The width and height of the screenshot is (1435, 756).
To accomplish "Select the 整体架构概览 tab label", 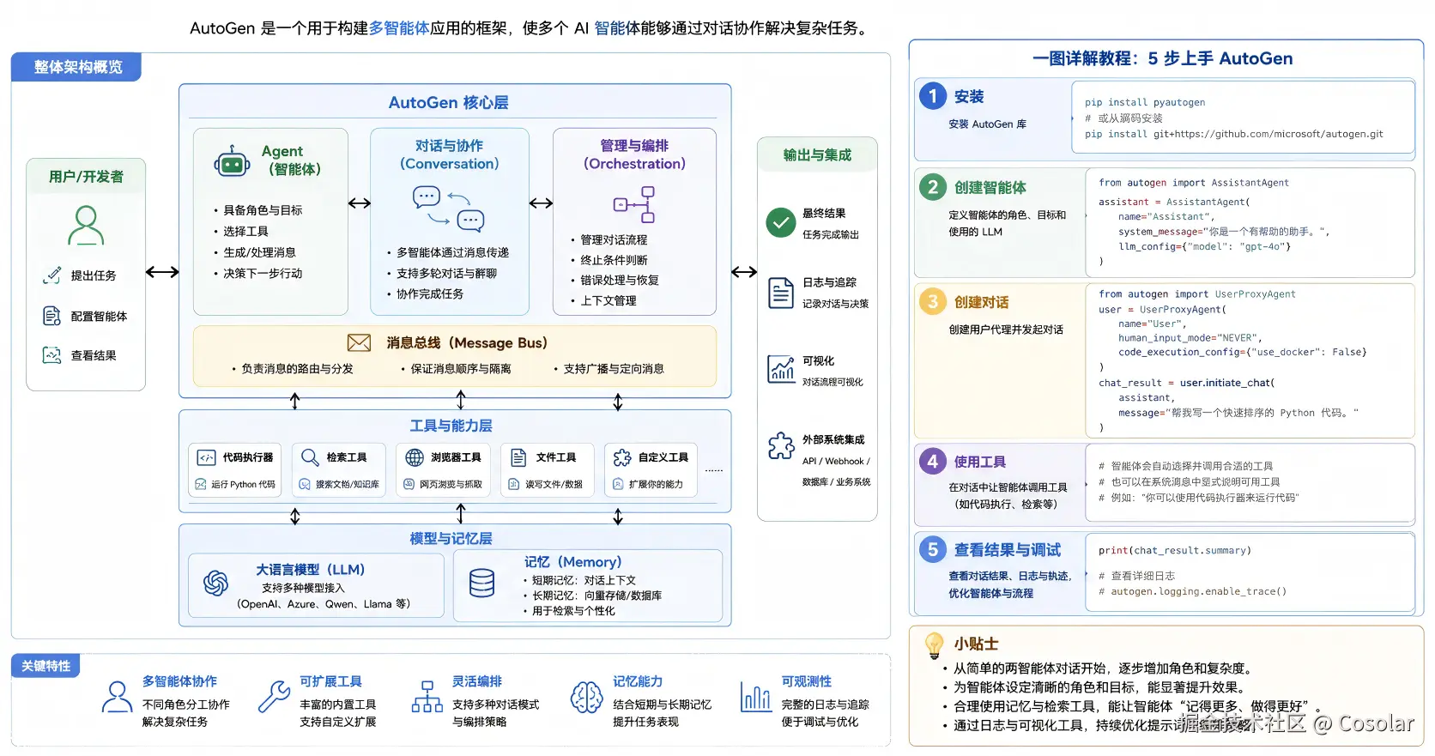I will (x=77, y=67).
